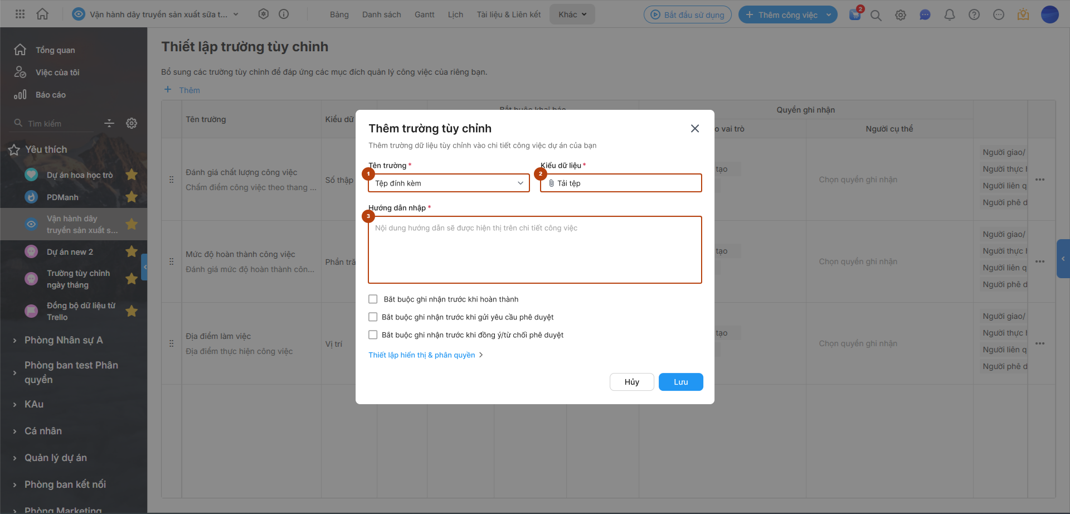Check Bắt buộc ghi nhận trước khi đồng ý/từ chối phê duyệt
Screen dimensions: 1070x514
[373, 335]
